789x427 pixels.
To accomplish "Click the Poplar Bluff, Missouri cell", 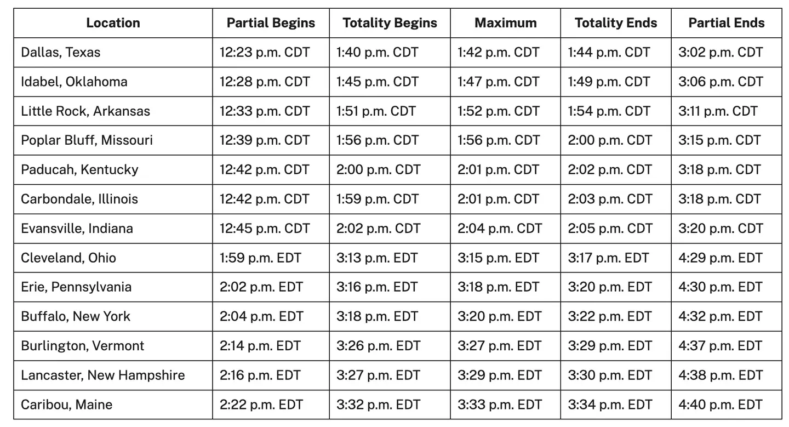I will pos(87,140).
